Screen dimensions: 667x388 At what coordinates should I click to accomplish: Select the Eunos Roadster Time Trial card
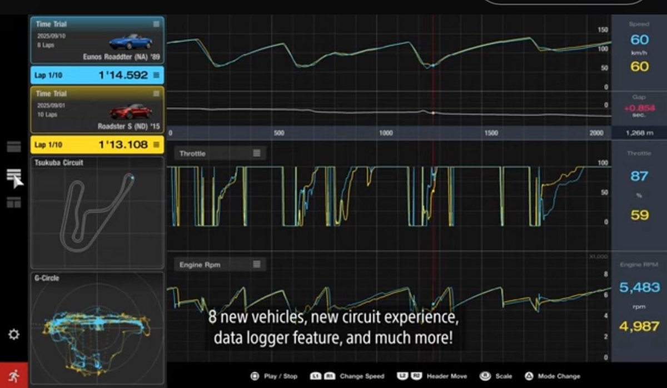tap(97, 40)
